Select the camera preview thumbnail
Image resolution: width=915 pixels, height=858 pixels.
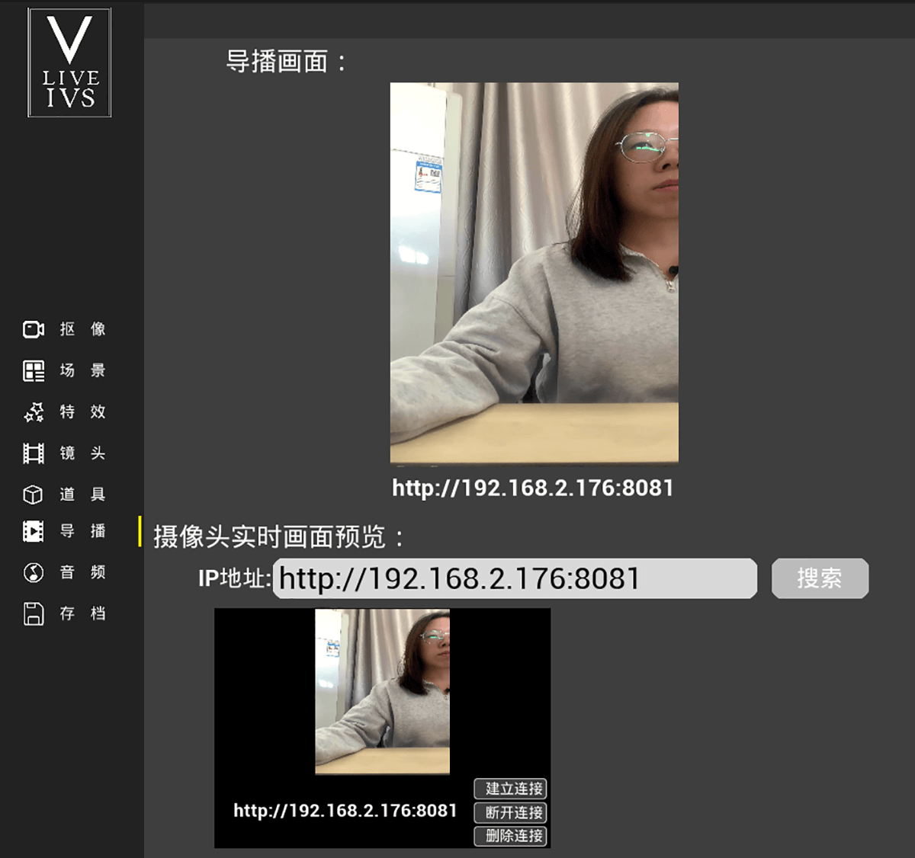pyautogui.click(x=382, y=691)
